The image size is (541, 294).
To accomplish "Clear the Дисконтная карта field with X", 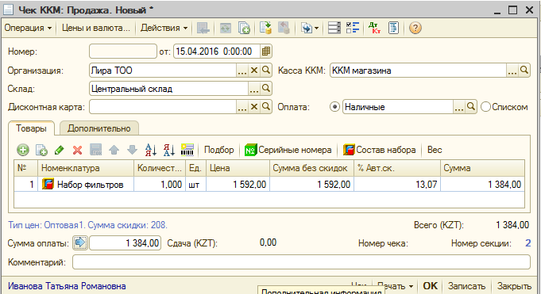I will [x=254, y=107].
